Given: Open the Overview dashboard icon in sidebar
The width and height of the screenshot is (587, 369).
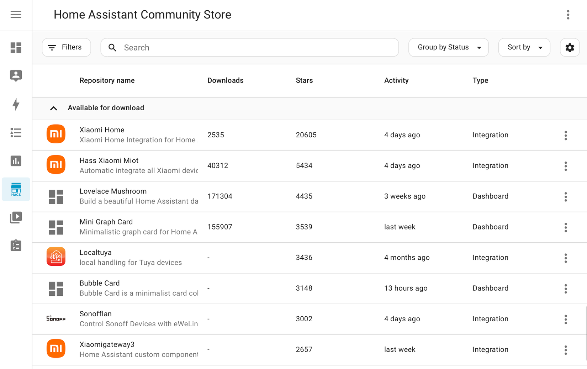Looking at the screenshot, I should [x=16, y=48].
